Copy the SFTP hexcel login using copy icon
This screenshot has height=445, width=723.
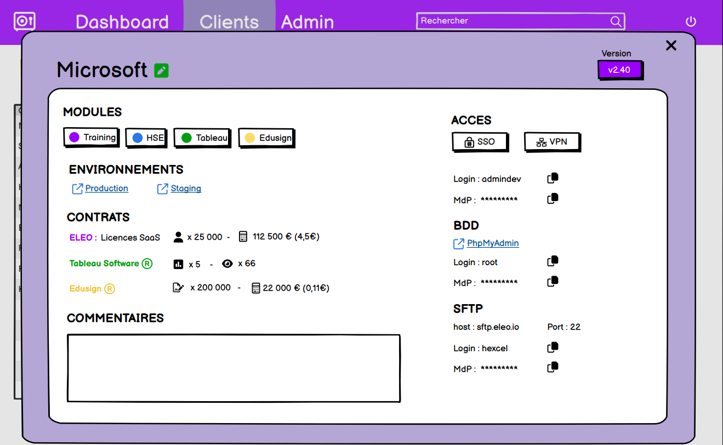553,347
